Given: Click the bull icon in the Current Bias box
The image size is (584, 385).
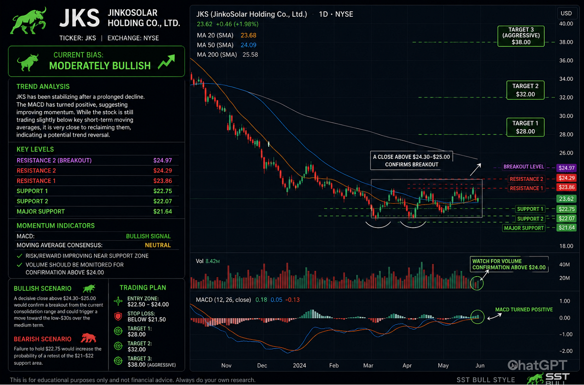Looking at the screenshot, I should [x=28, y=62].
